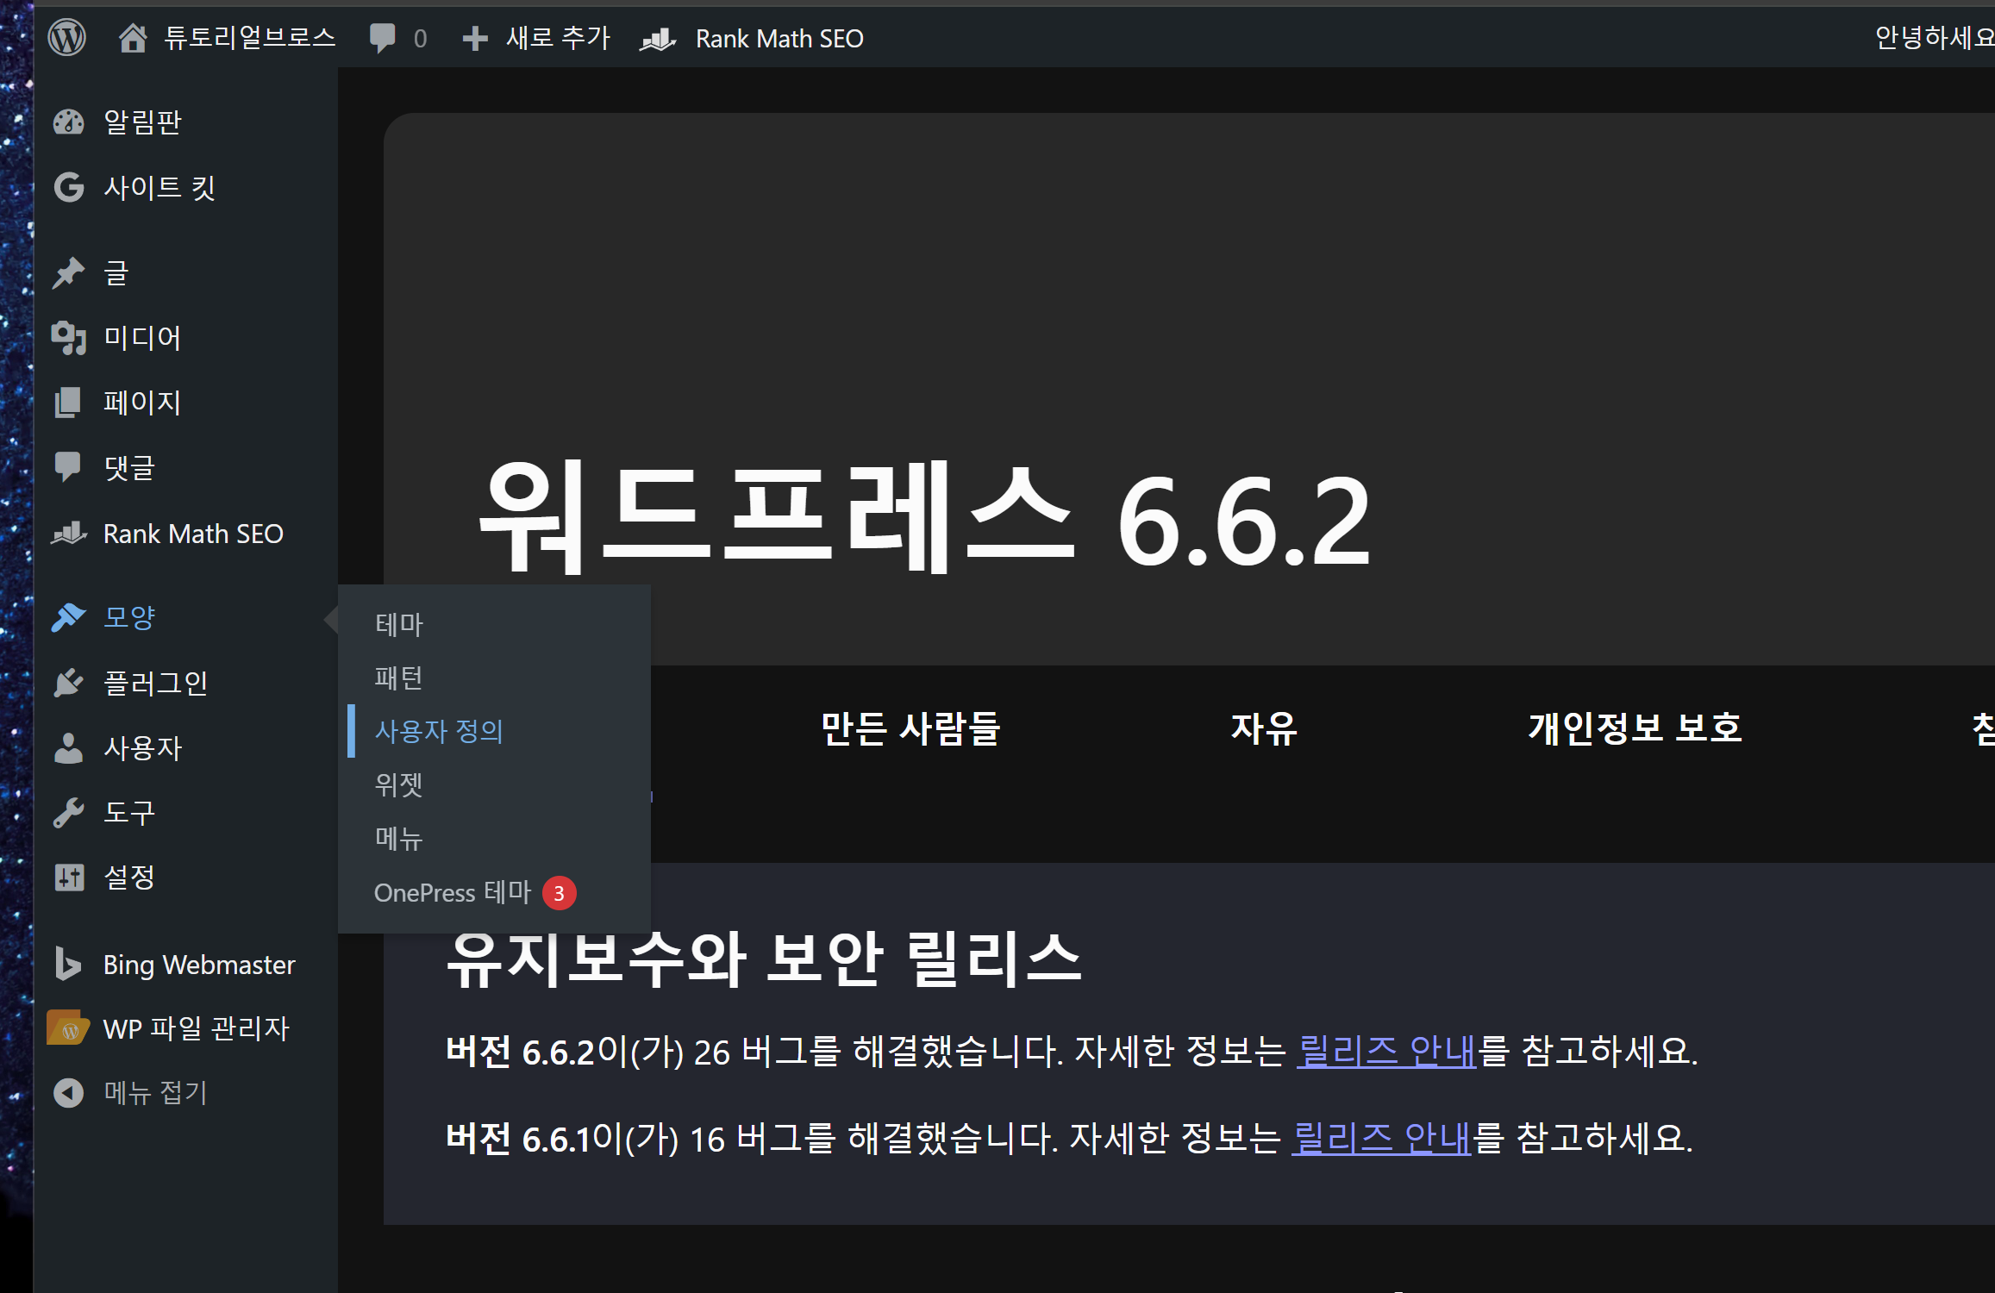Click the 도구 wrench icon

[x=69, y=812]
